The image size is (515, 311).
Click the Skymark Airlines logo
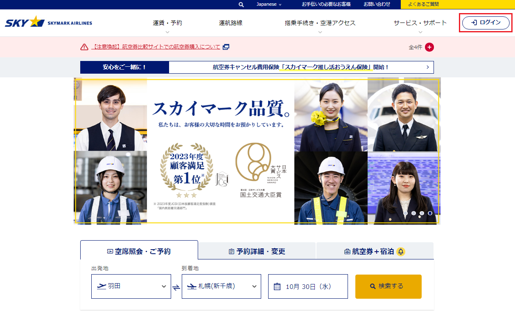[x=48, y=23]
